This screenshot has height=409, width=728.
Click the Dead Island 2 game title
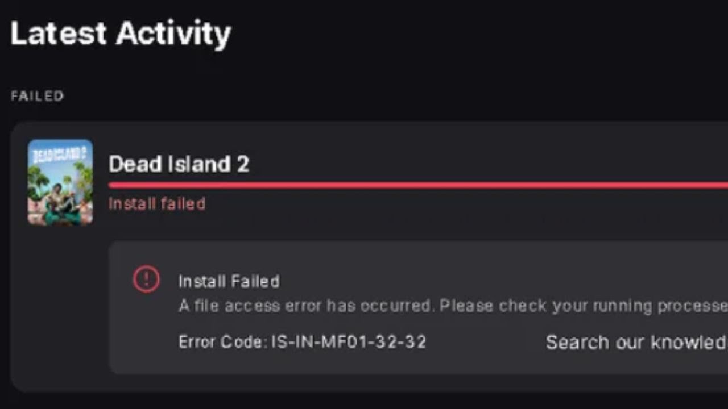[179, 164]
